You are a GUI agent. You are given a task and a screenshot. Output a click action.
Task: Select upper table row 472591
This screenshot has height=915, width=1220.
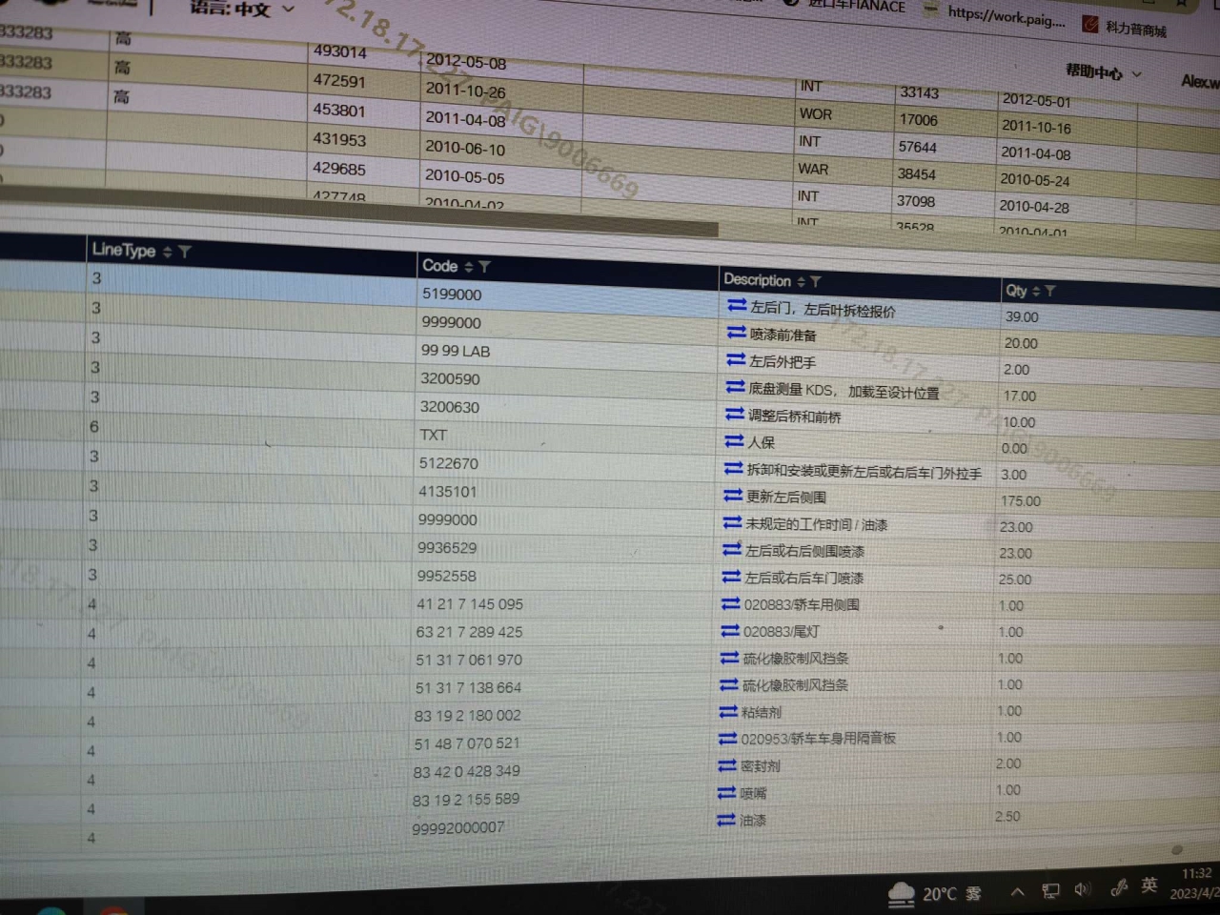pyautogui.click(x=339, y=81)
